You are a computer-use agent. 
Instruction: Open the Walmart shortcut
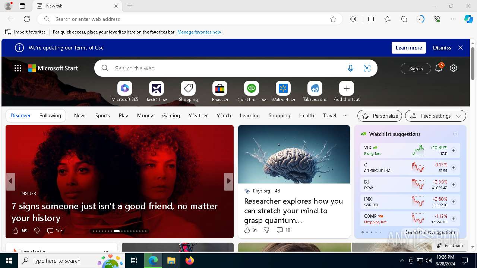point(283,92)
